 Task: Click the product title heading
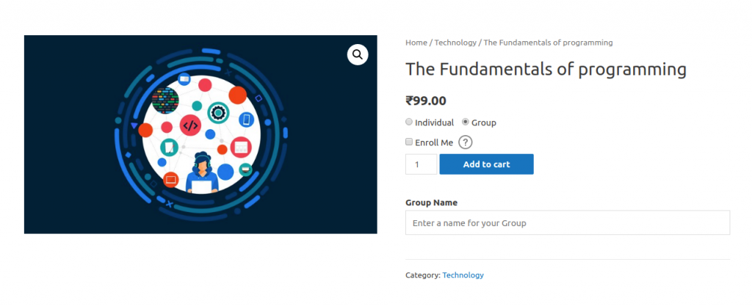(x=546, y=70)
